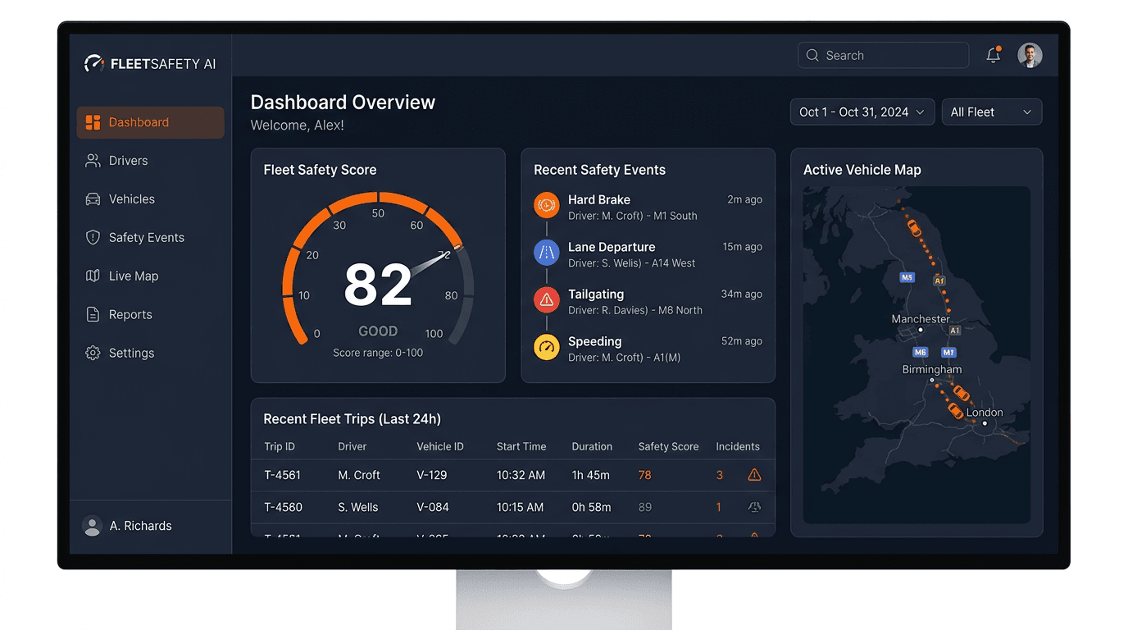Open the user profile avatar
Screen dimensions: 1128x630
pos(1030,55)
